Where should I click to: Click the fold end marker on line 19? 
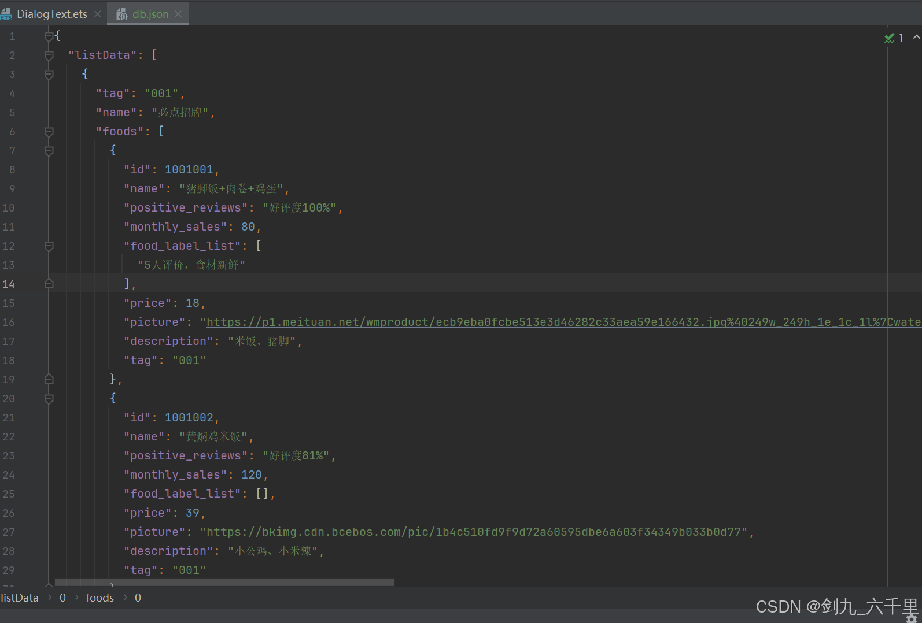click(x=49, y=379)
